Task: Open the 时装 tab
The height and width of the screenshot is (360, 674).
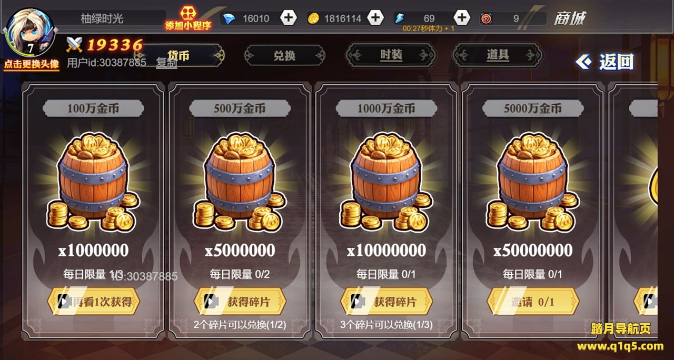Action: coord(391,55)
